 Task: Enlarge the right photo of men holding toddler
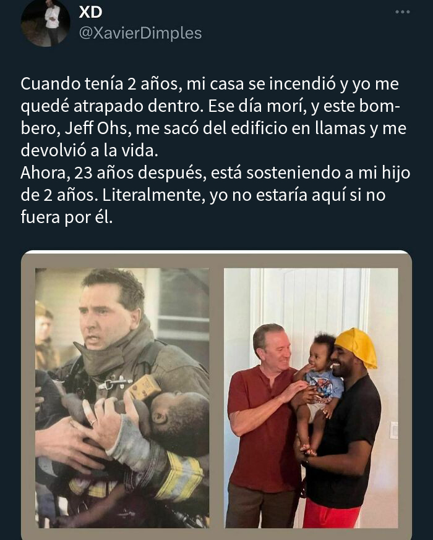pyautogui.click(x=311, y=398)
